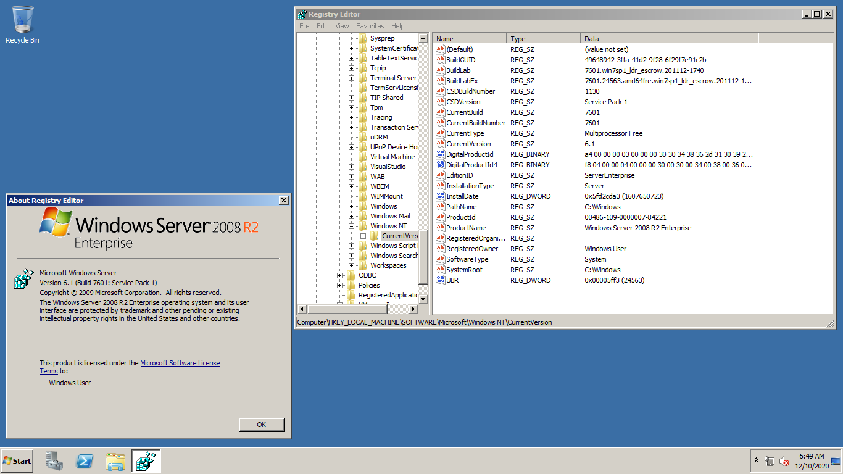
Task: Expand the ODBC tree node
Action: coord(340,275)
